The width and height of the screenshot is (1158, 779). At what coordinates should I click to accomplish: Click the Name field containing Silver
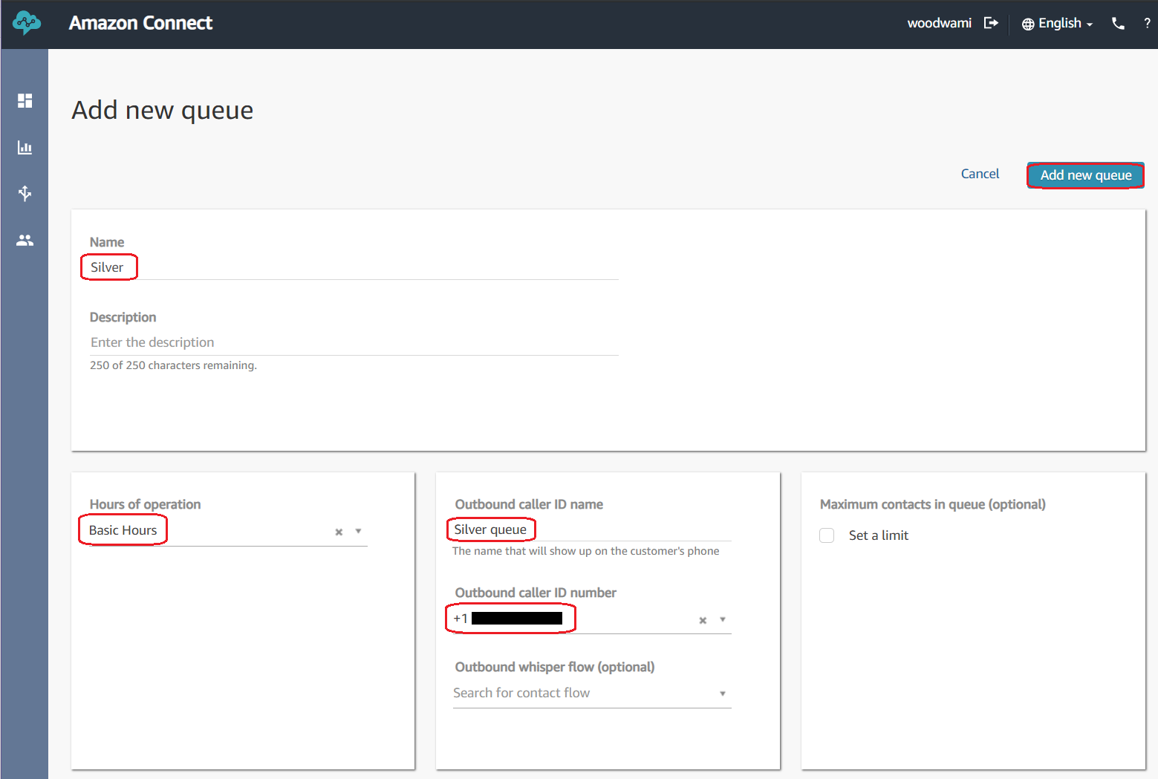tap(354, 267)
